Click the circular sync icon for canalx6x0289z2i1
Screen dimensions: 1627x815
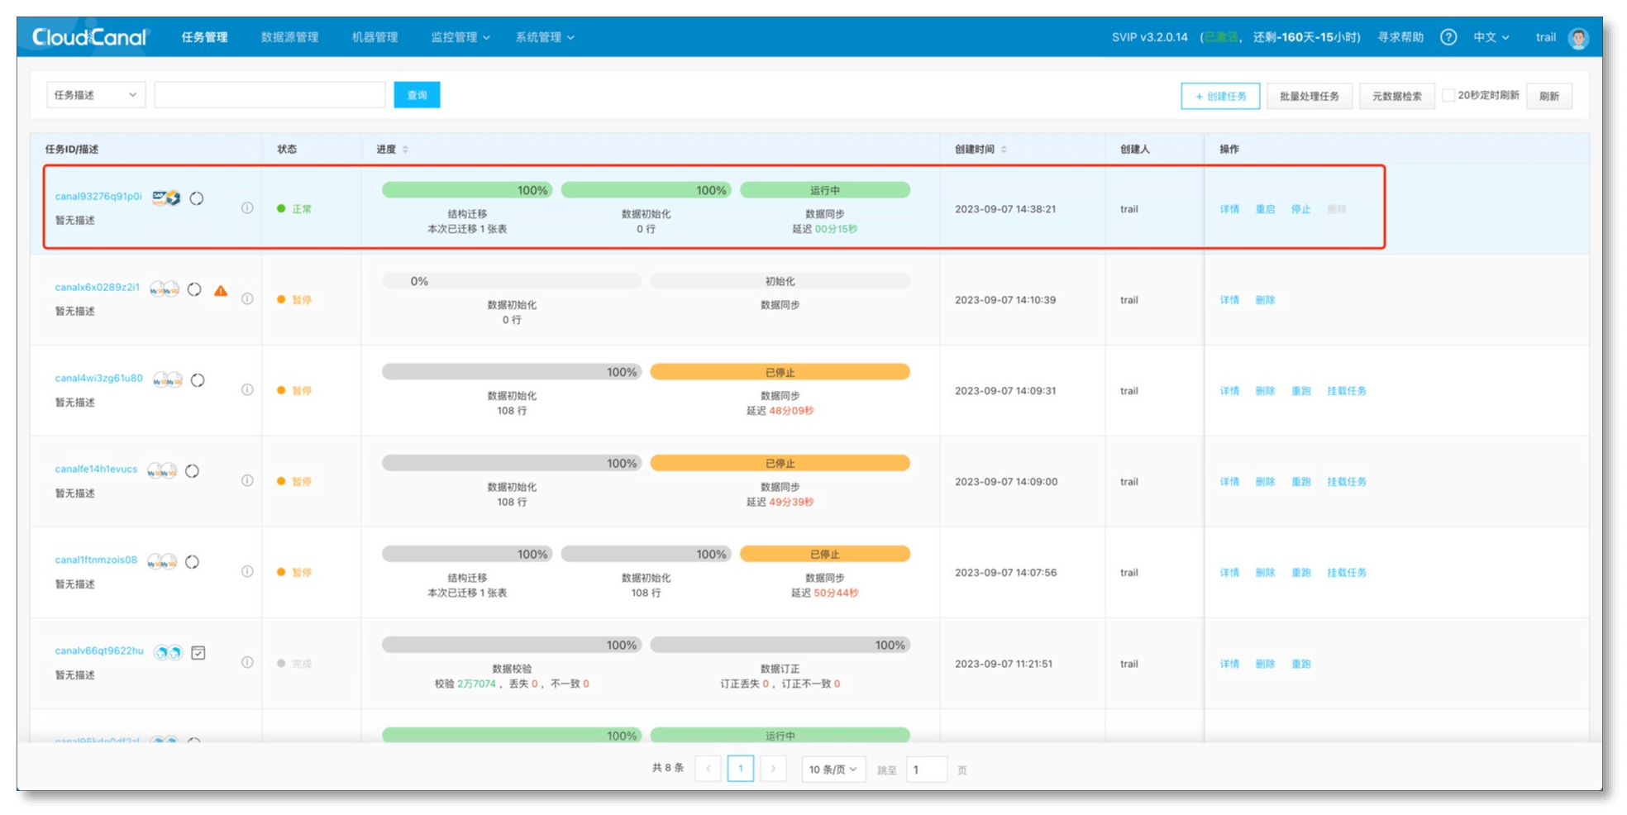click(194, 289)
